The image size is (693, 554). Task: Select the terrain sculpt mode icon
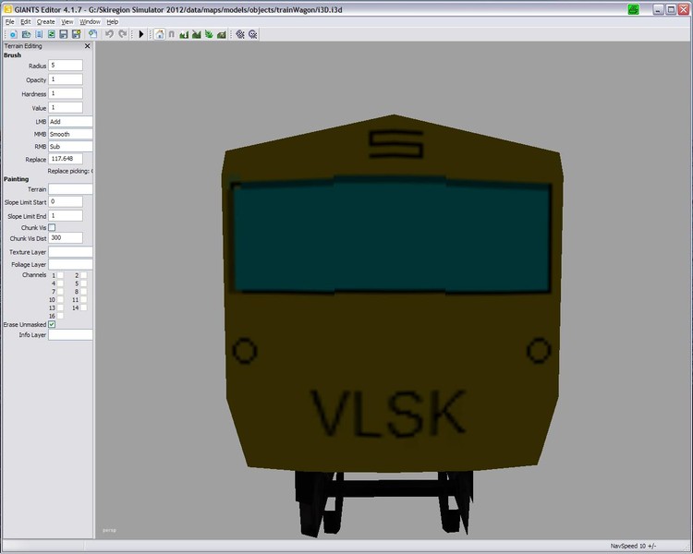[x=184, y=34]
